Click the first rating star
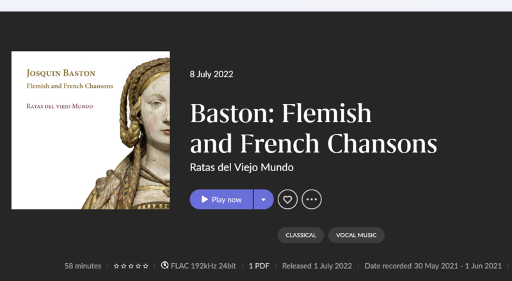 click(116, 266)
